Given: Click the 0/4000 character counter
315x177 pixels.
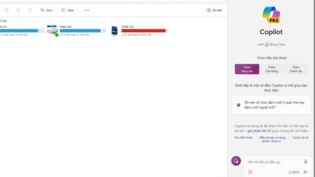Looking at the screenshot, I should (294, 172).
